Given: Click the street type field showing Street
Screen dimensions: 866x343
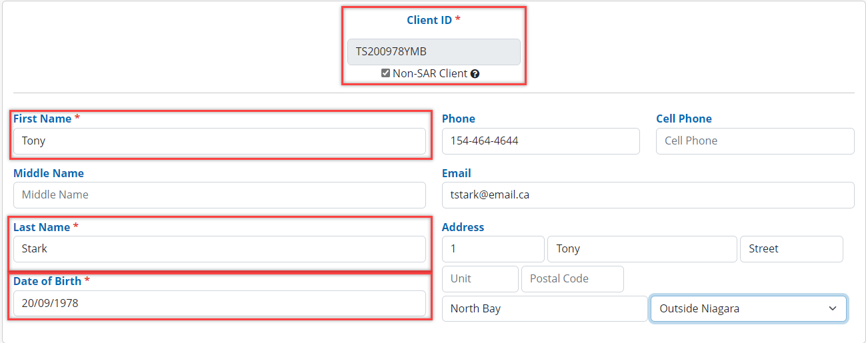Looking at the screenshot, I should click(x=791, y=249).
